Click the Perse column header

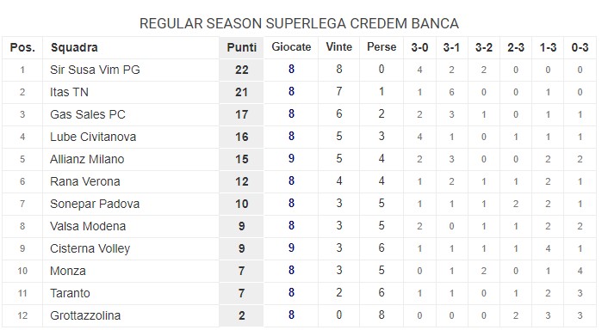pyautogui.click(x=382, y=47)
